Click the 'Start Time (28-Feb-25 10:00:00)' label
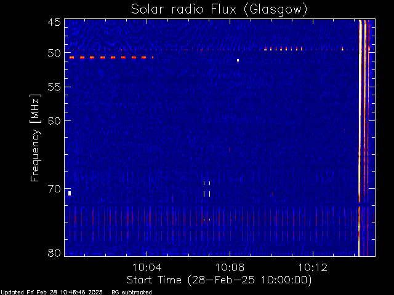394x295 pixels. [x=219, y=280]
